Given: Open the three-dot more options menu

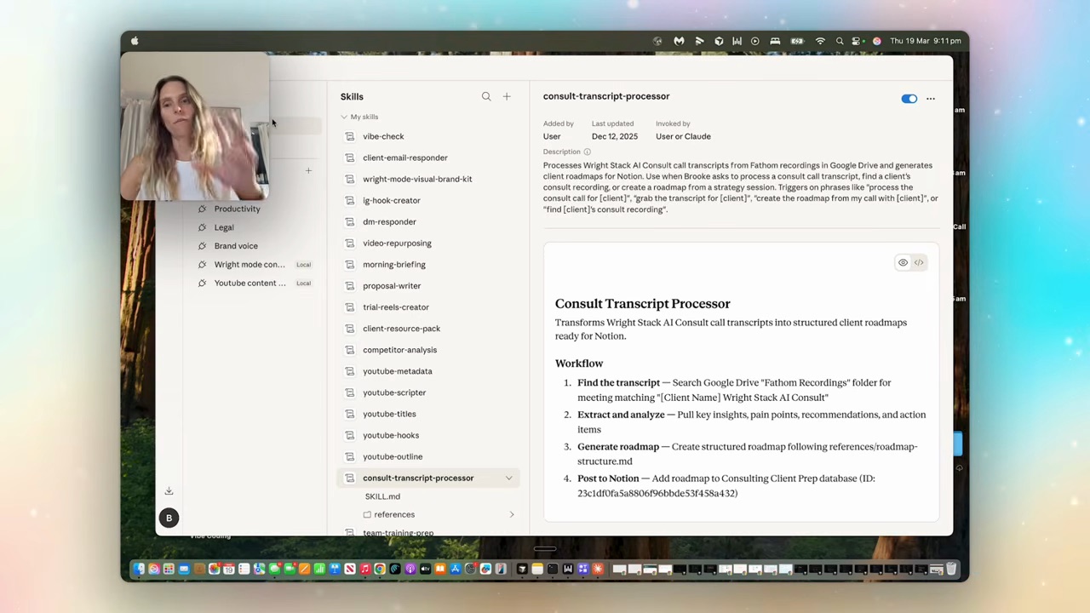Looking at the screenshot, I should pos(931,99).
